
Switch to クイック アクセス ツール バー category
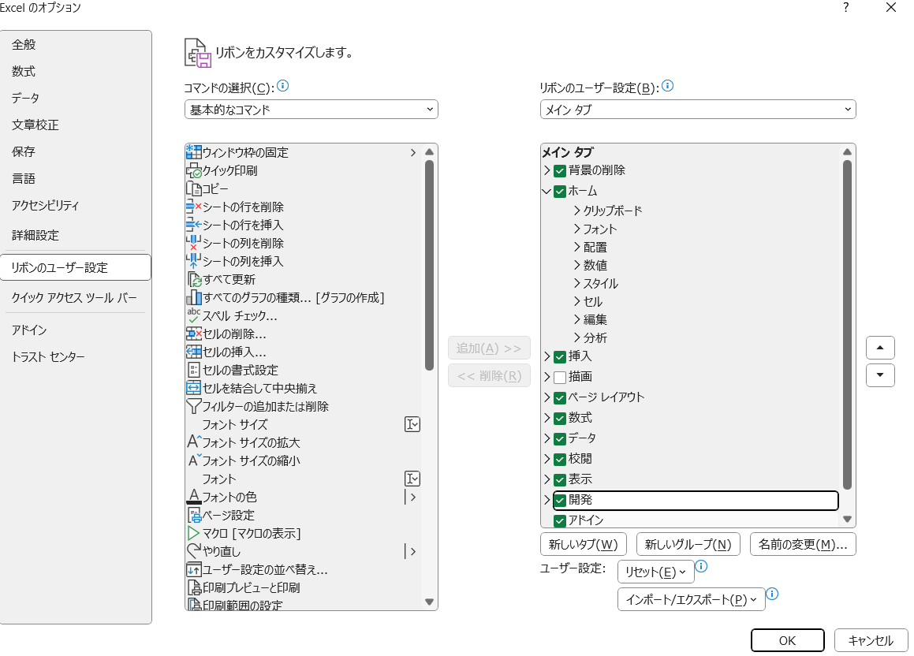74,297
